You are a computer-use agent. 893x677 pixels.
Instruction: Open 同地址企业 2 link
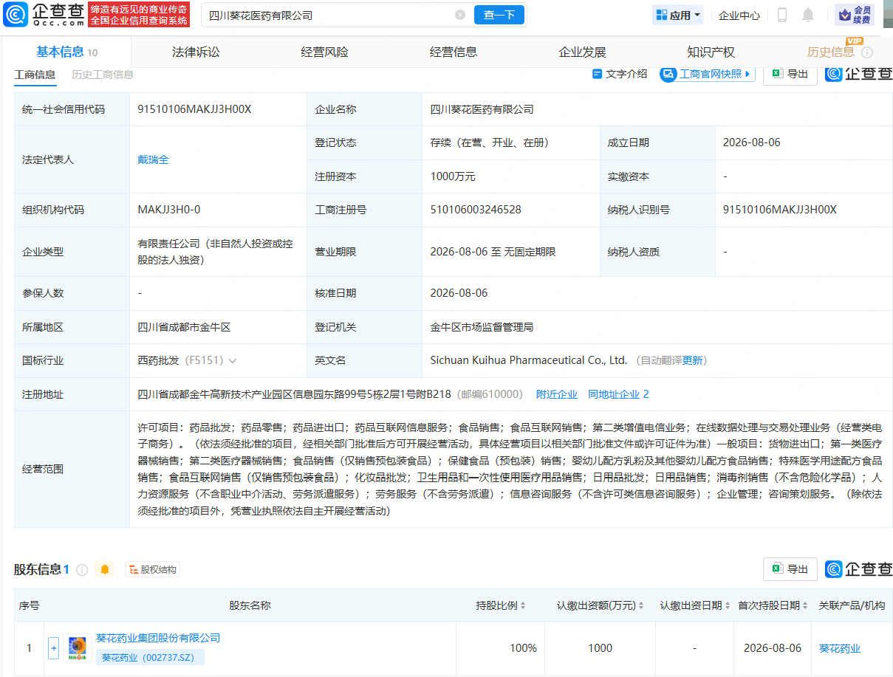point(618,394)
